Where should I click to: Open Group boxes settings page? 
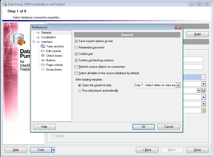point(54,70)
